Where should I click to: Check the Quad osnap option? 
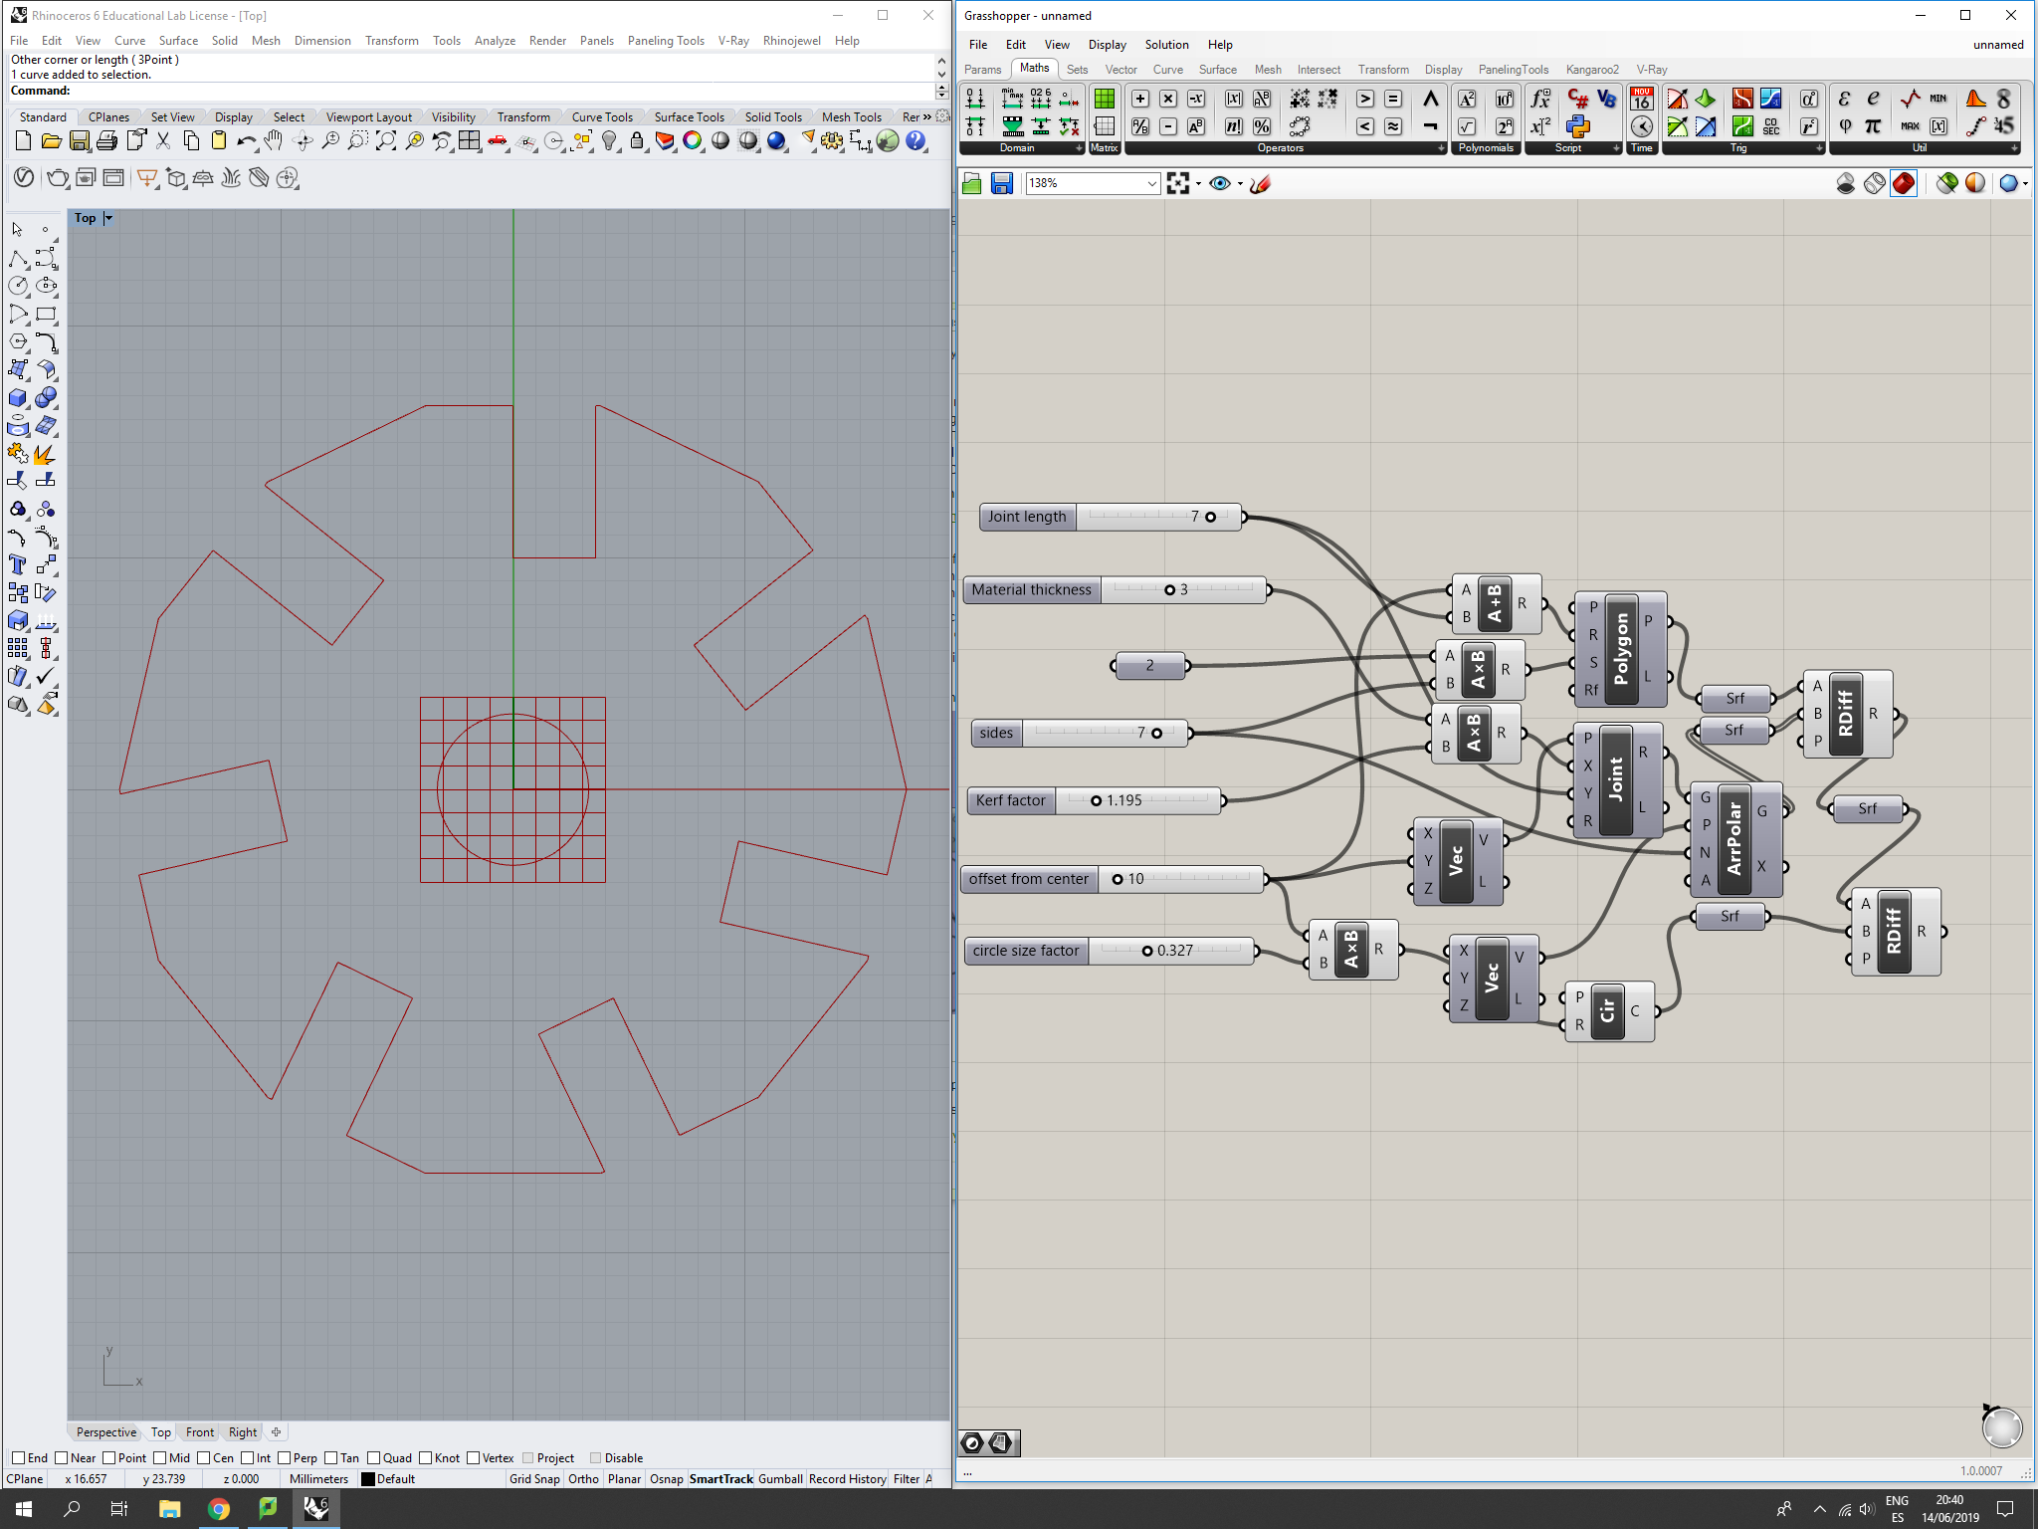point(374,1458)
